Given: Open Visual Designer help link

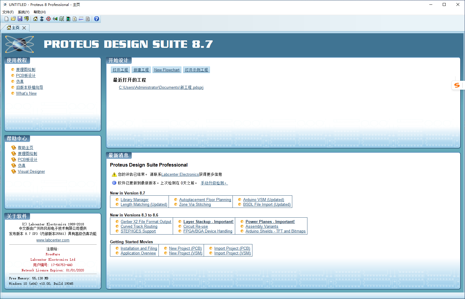Looking at the screenshot, I should [31, 171].
